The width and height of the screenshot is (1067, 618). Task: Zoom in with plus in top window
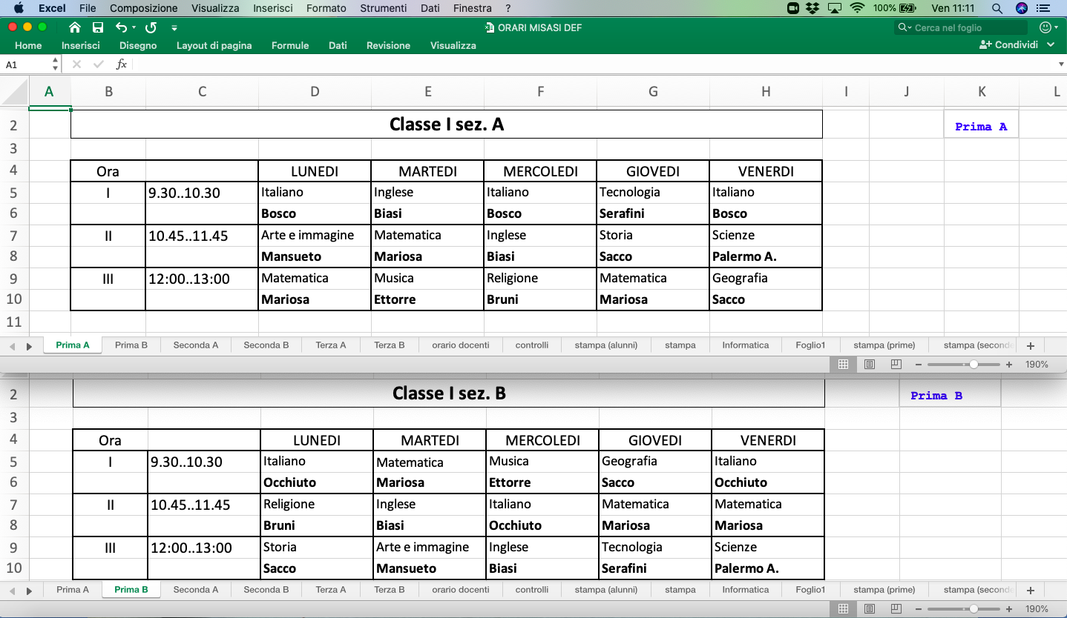coord(1009,365)
